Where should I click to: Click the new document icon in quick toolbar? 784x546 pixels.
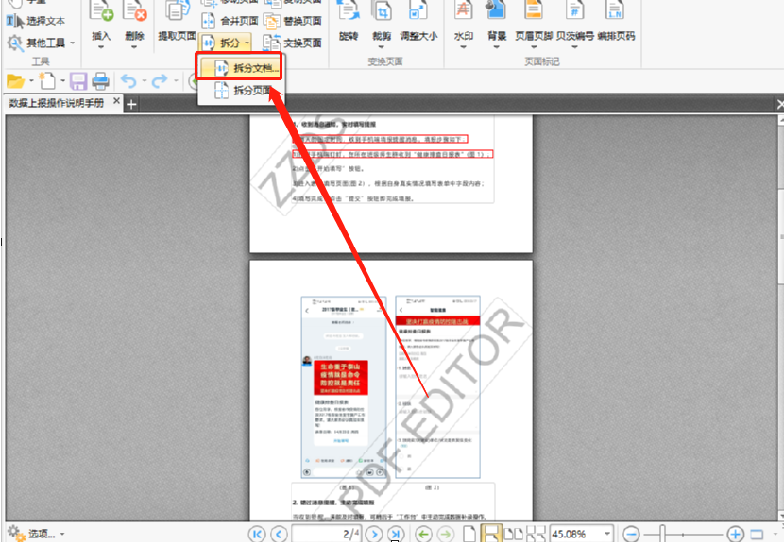(47, 80)
